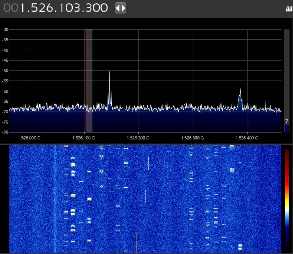The height and width of the screenshot is (254, 293).
Task: Click the 1.526 400 G frequency axis label
Action: click(247, 138)
